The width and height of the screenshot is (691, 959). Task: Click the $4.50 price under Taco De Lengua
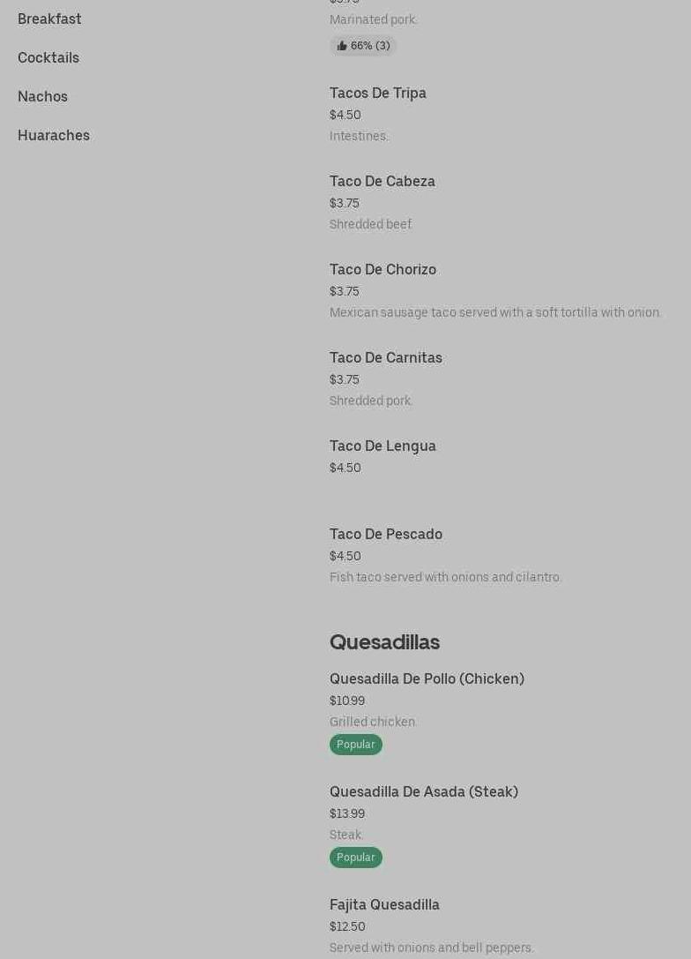click(x=345, y=468)
